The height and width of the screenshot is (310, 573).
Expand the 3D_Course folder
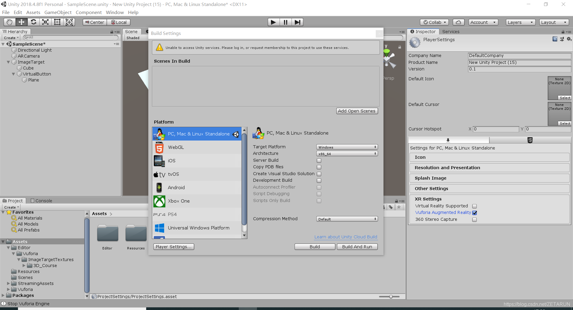click(x=24, y=266)
